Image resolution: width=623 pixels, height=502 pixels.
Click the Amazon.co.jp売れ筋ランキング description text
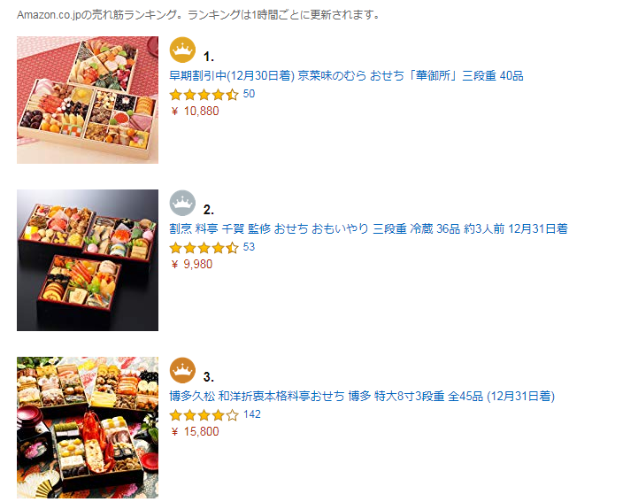point(199,15)
